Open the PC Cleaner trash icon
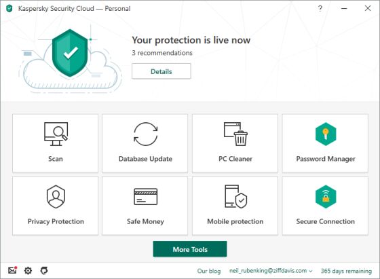 pyautogui.click(x=235, y=134)
